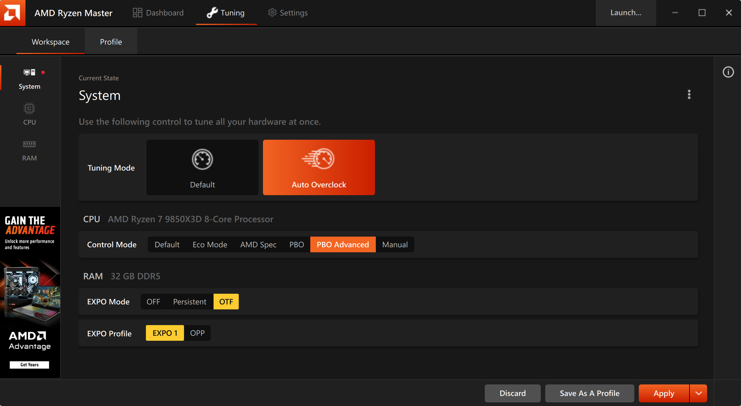
Task: Click the info icon on right panel
Action: (x=728, y=72)
